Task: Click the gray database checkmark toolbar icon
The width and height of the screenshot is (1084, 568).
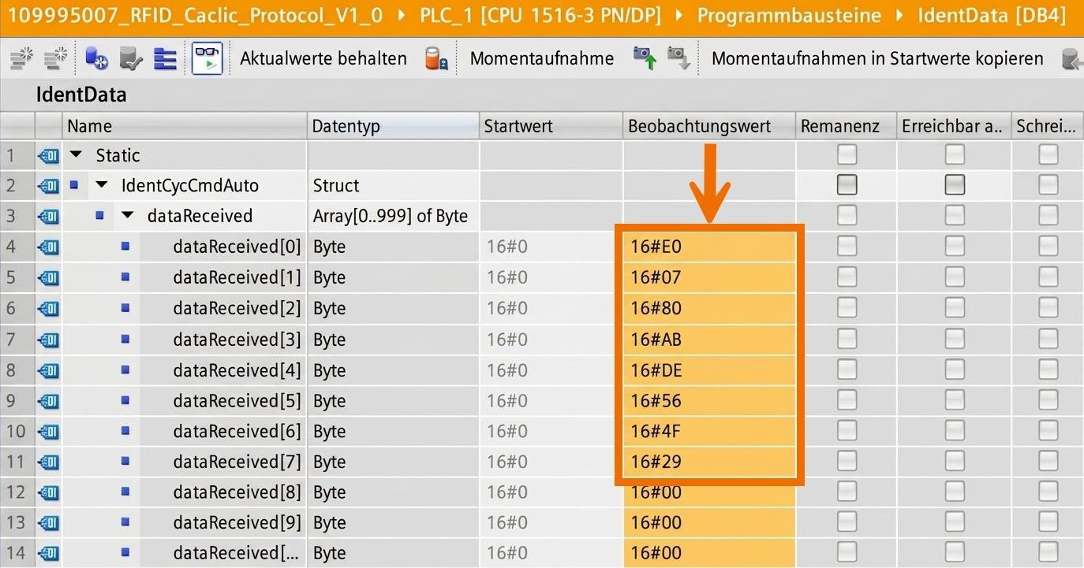Action: [x=130, y=58]
